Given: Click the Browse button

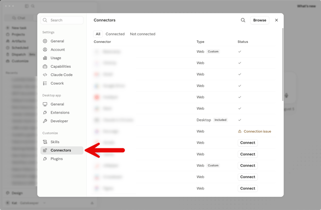Looking at the screenshot, I should pos(260,20).
